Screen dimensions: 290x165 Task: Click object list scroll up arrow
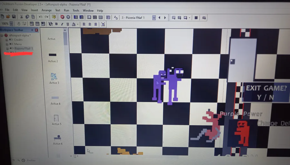click(x=65, y=30)
